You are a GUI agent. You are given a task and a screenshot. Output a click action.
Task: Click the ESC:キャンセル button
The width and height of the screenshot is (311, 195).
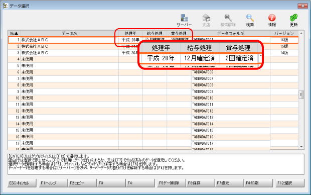[22, 183]
